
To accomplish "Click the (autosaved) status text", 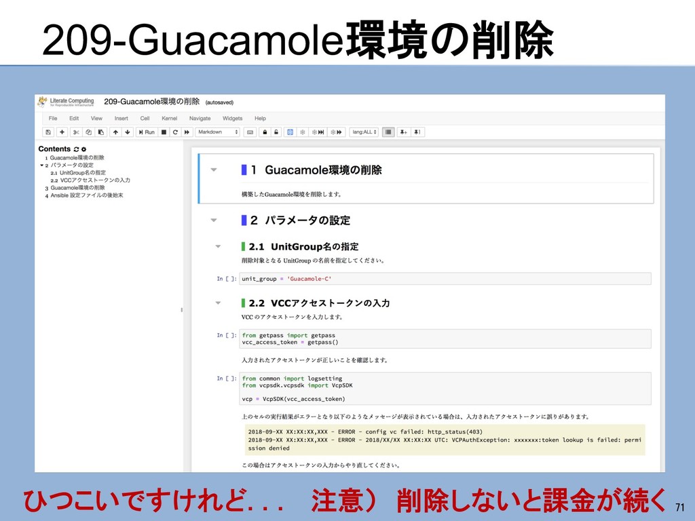I will (x=219, y=102).
